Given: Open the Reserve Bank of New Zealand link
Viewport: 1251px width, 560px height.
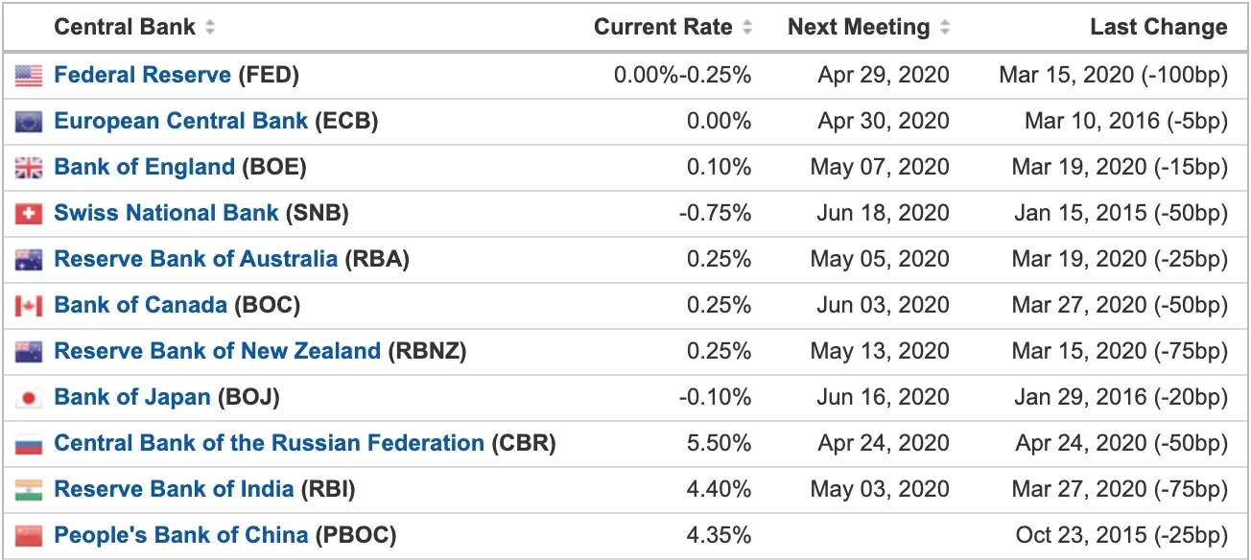Looking at the screenshot, I should coord(218,351).
